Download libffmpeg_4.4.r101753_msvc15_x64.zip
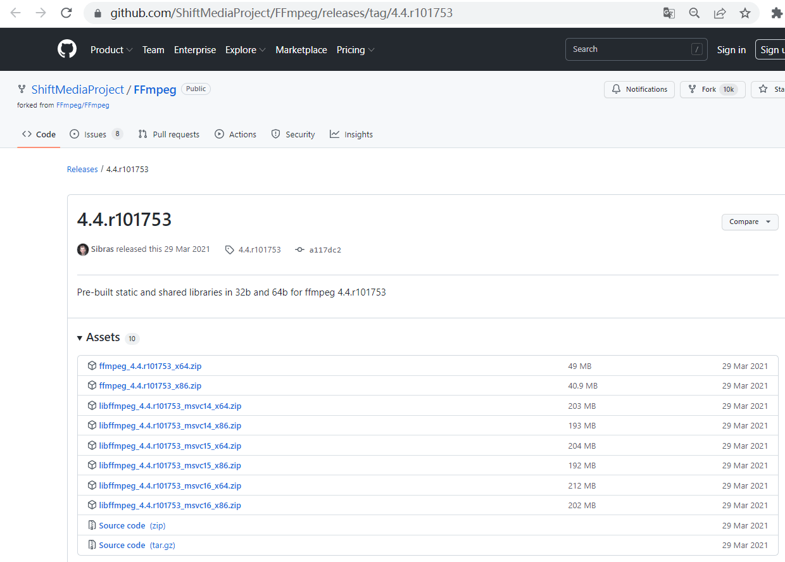The height and width of the screenshot is (562, 785). pyautogui.click(x=170, y=446)
